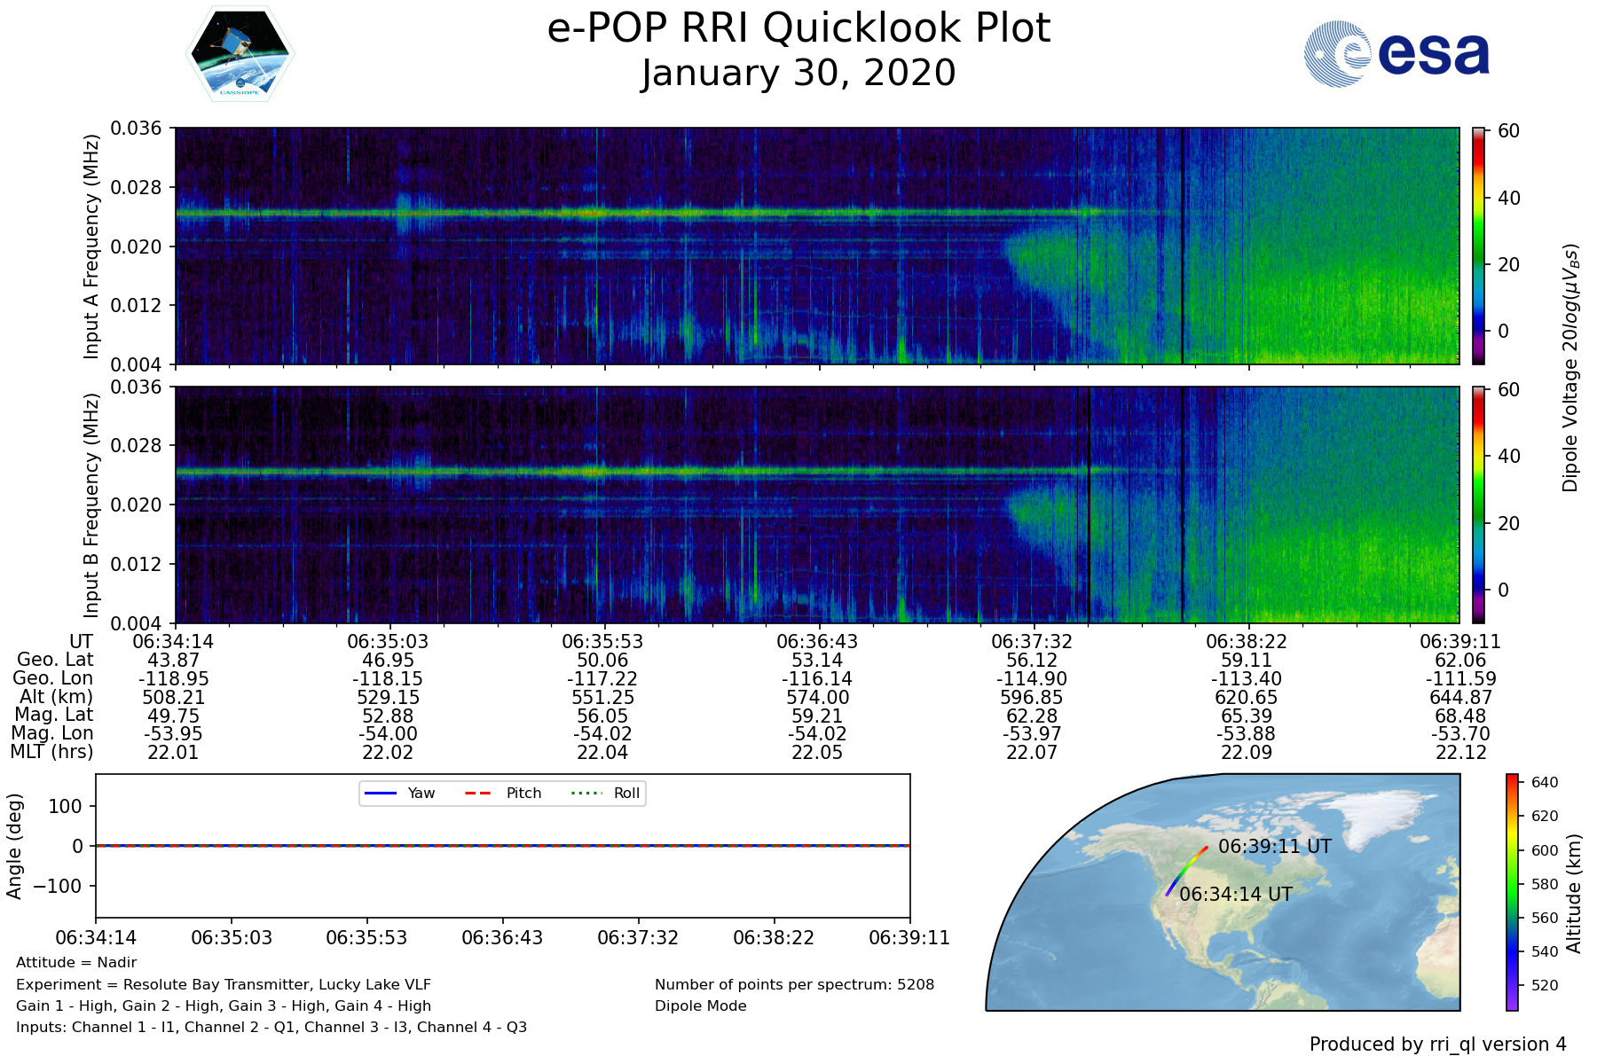Click 'Produced by rri_ql version 4' text
Viewport: 1597px width, 1064px height.
click(1437, 1044)
